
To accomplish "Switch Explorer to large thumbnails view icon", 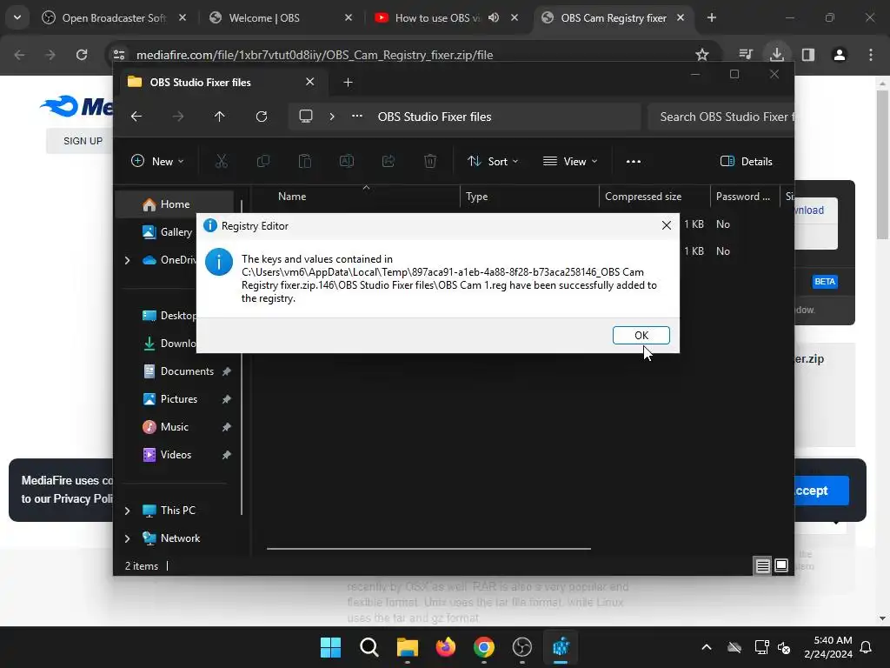I will pos(781,565).
